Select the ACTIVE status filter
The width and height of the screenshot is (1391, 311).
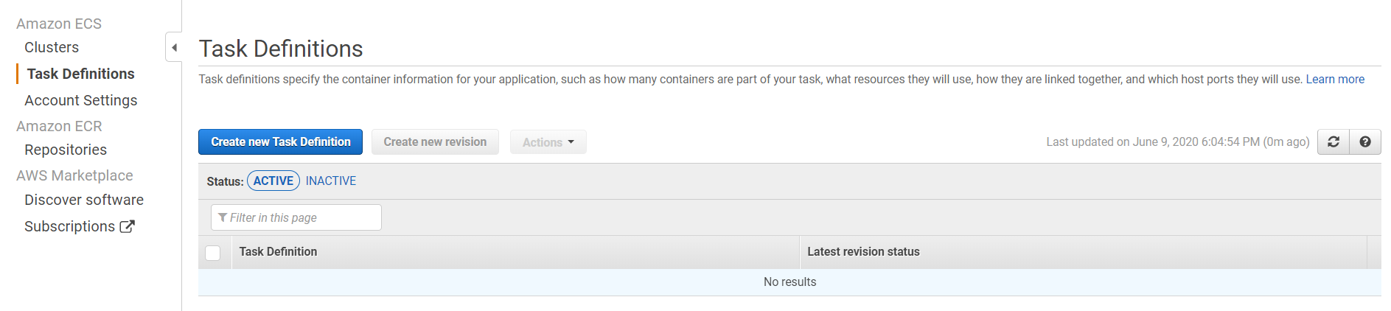click(x=273, y=181)
